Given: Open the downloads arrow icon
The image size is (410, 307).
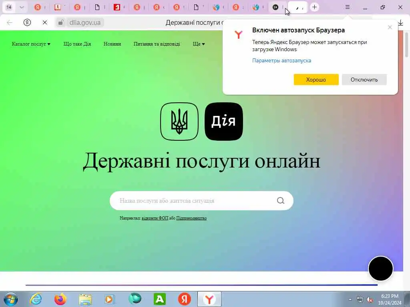Looking at the screenshot, I should coord(400,23).
